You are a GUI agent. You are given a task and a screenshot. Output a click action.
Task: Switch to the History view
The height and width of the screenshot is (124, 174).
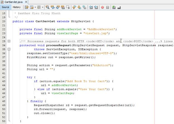pyautogui.click(x=17, y=7)
